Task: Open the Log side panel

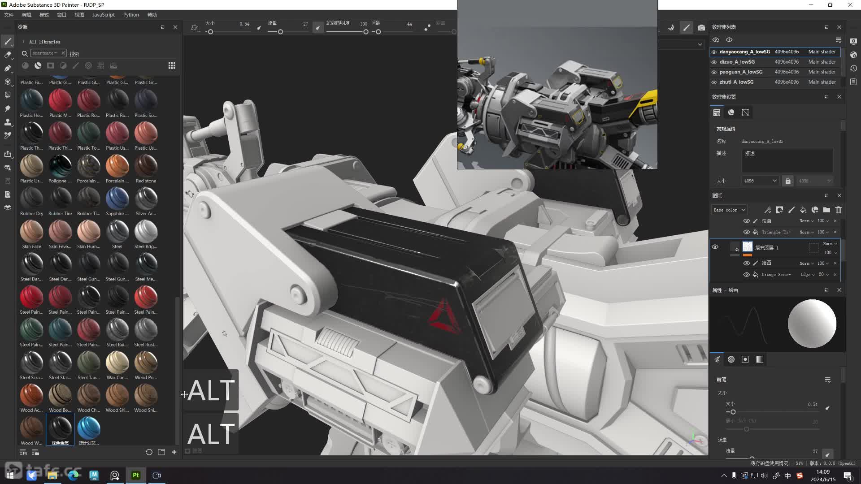Action: point(853,82)
